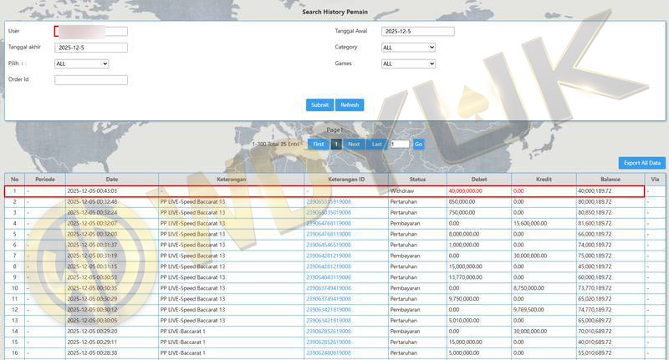The image size is (669, 360).
Task: Focus the Tanggal akhir date field
Action: click(91, 48)
